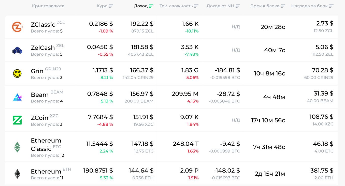The height and width of the screenshot is (186, 345).
Task: Click the ZClassic coin logo icon
Action: tap(17, 27)
